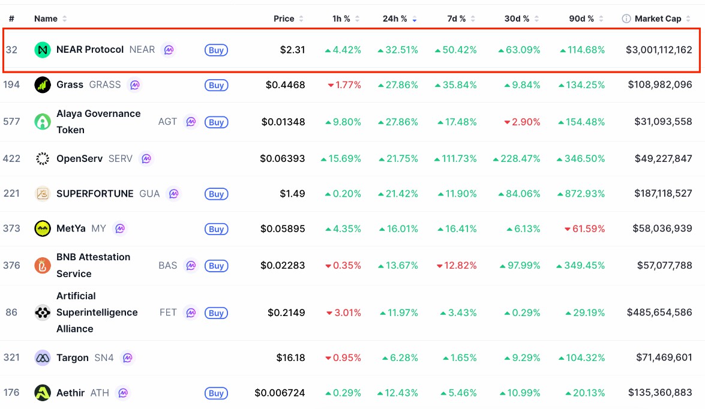
Task: Click the OpenServ dotted circle logo
Action: pos(42,159)
